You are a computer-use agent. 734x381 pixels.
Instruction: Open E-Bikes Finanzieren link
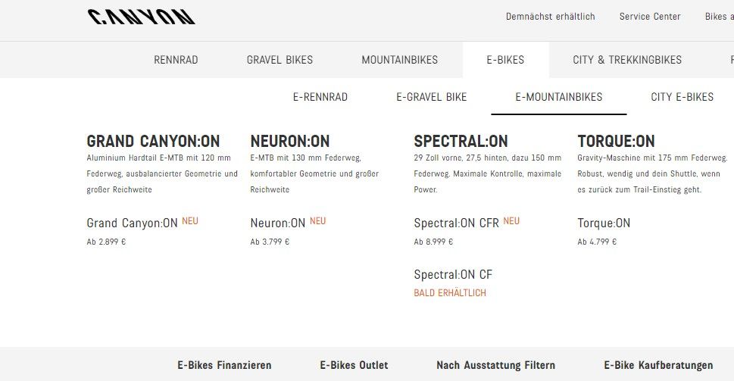tap(224, 365)
